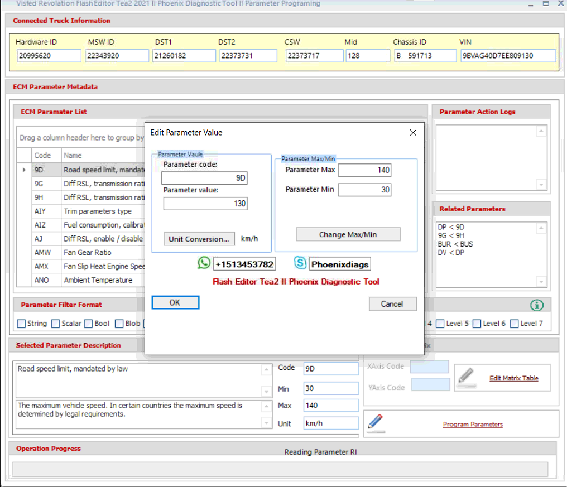Click down arrow in Parameter Action Logs scrollbar
This screenshot has width=567, height=487.
541,185
